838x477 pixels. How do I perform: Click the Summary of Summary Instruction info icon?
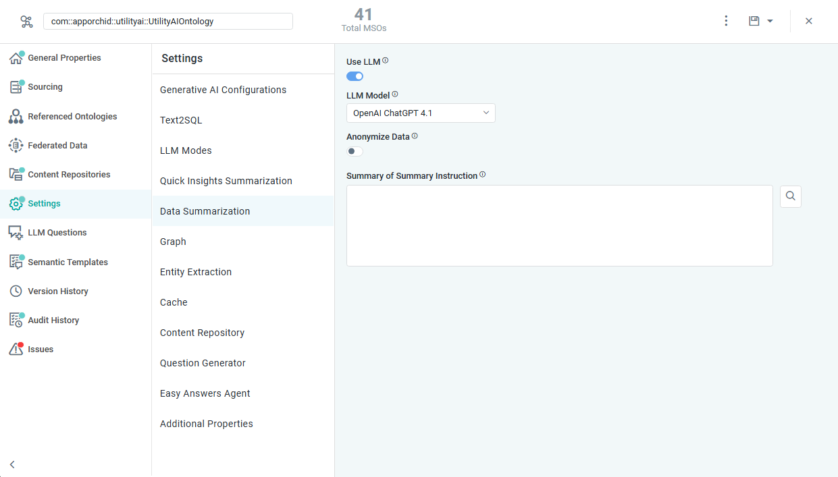pos(482,175)
